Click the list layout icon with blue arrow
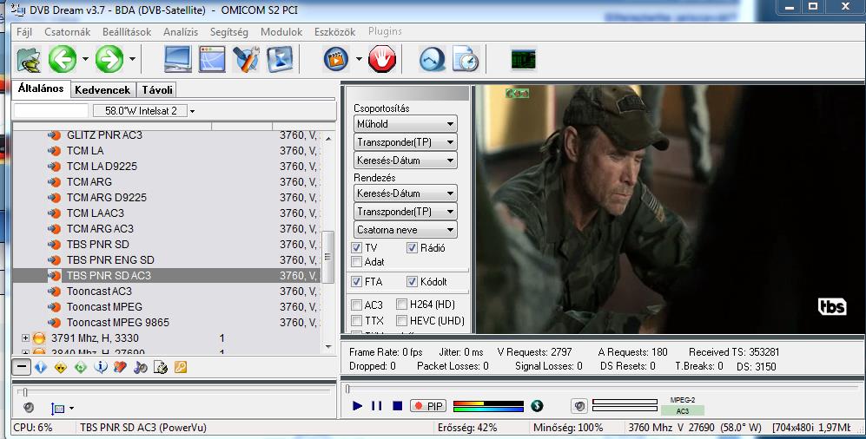The image size is (866, 439). (57, 409)
